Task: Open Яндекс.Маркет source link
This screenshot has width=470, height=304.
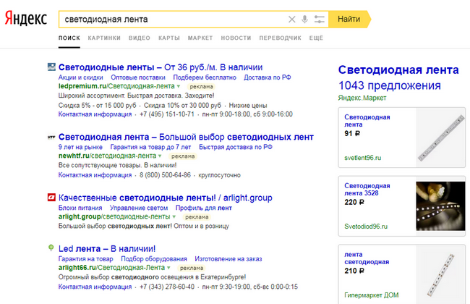Action: pos(362,98)
